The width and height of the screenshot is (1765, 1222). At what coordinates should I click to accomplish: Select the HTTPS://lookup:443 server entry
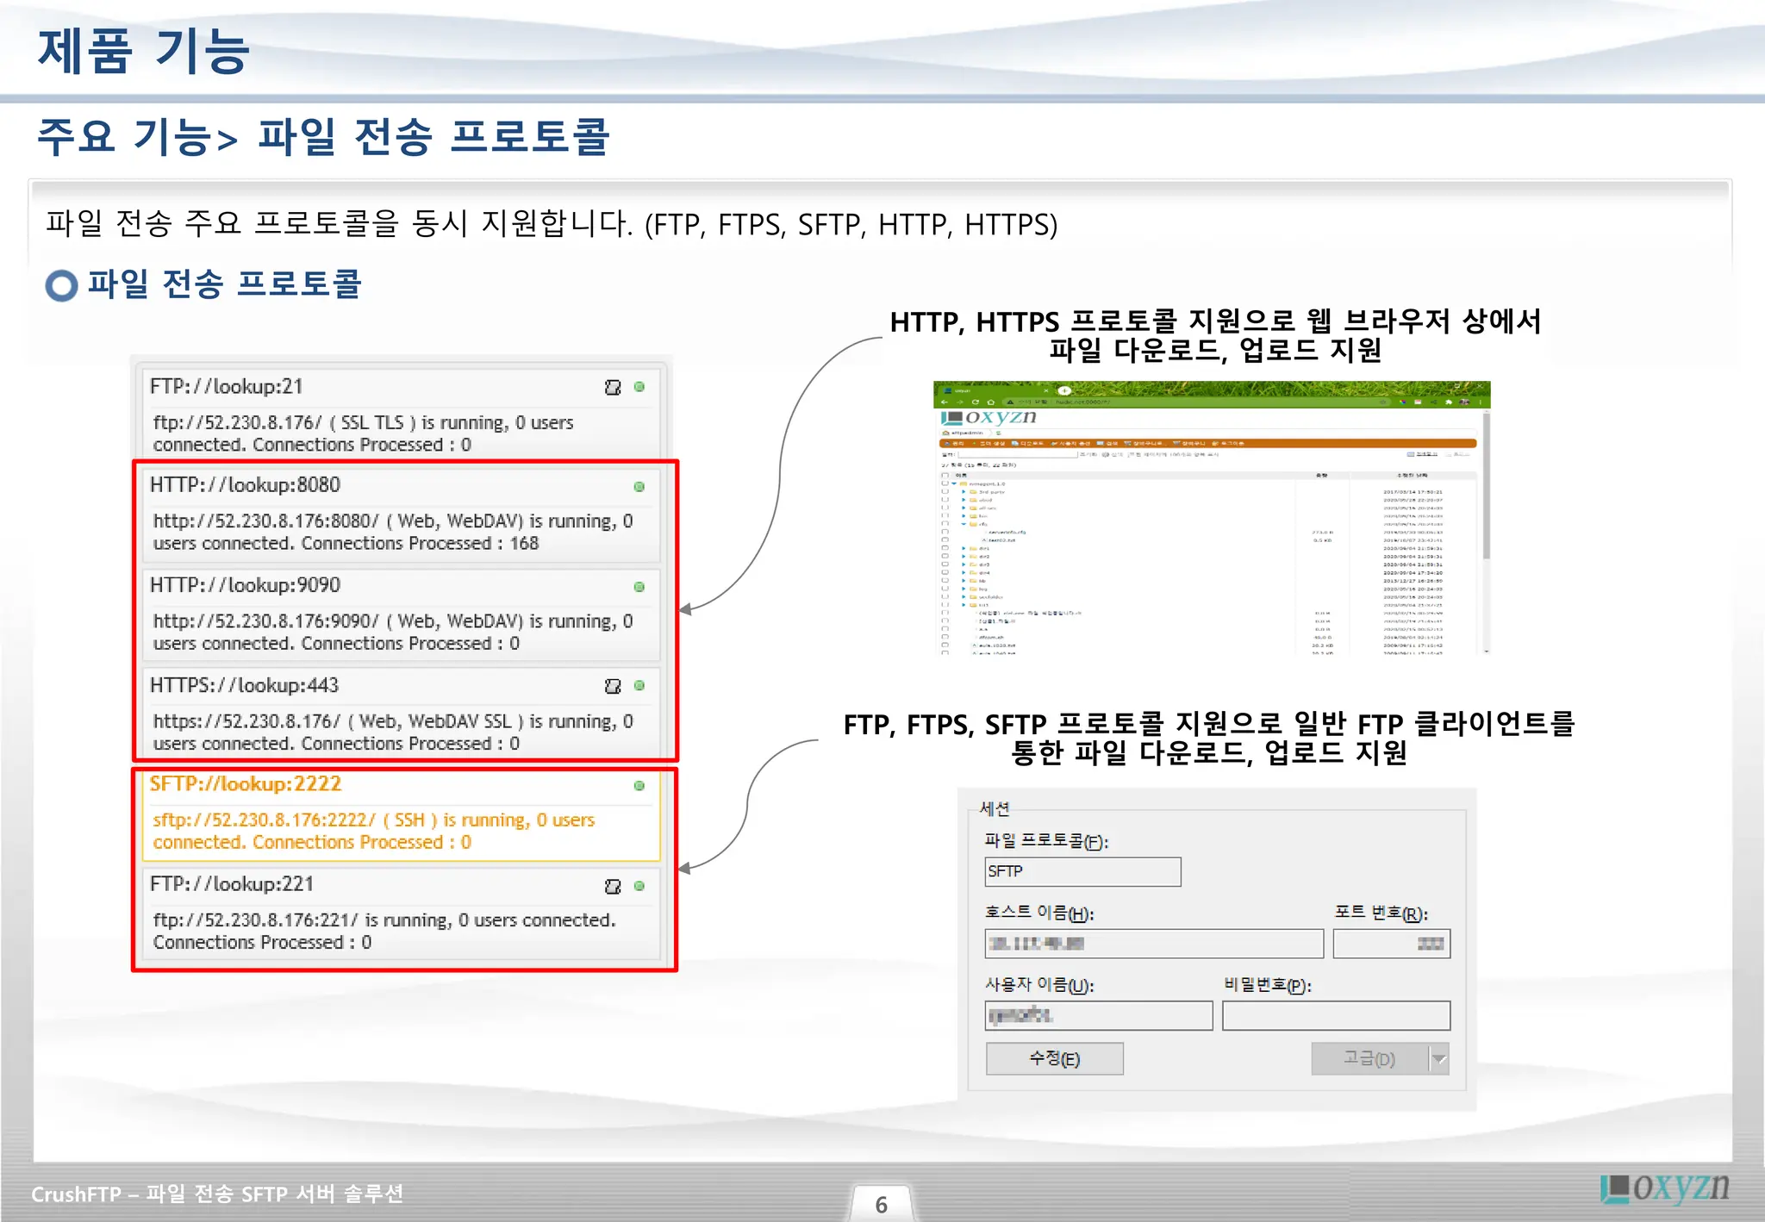click(x=401, y=714)
